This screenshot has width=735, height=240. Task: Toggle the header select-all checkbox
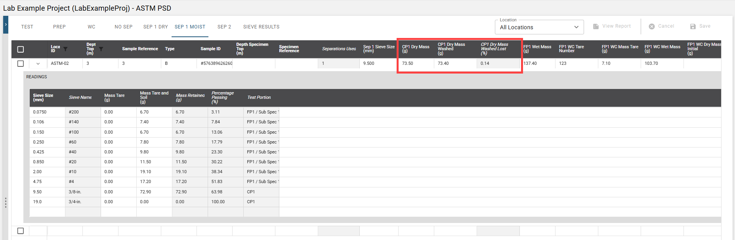(21, 49)
